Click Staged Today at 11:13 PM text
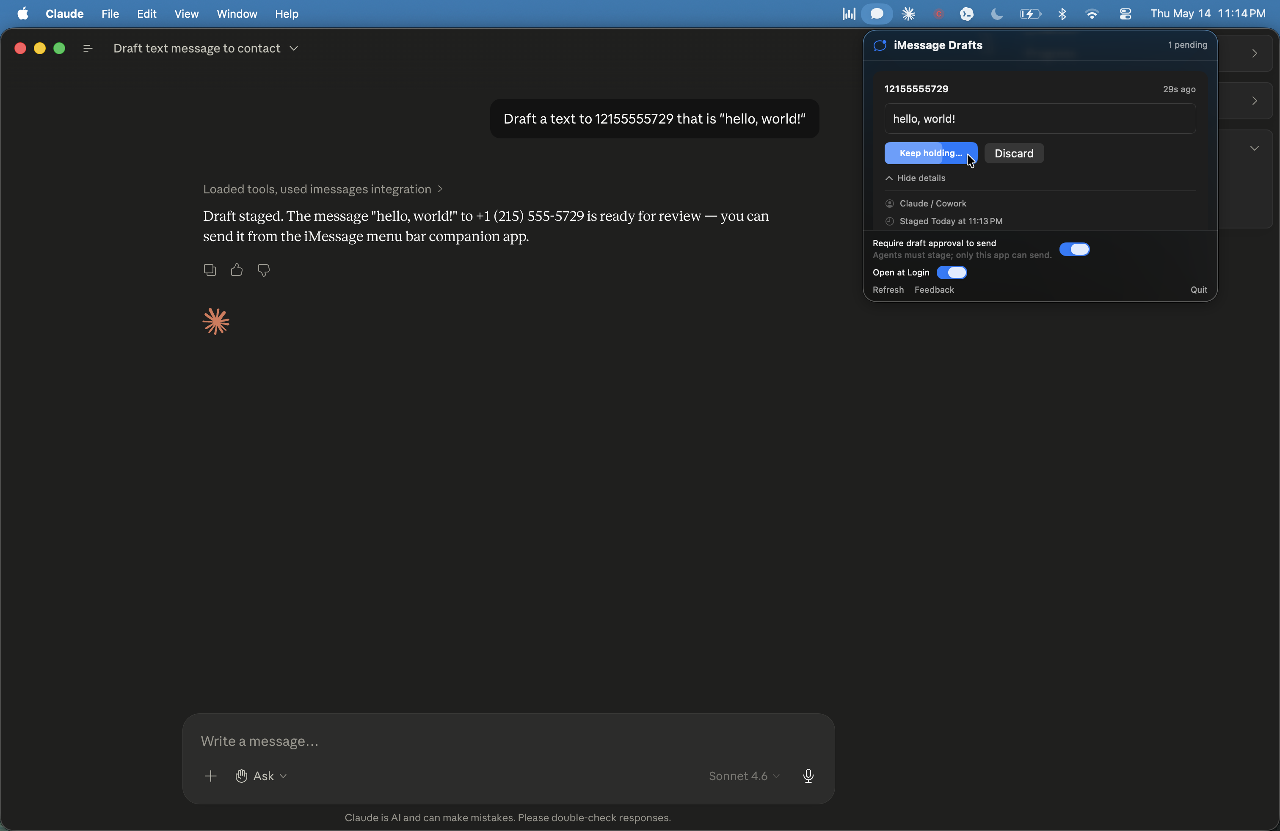Screen dimensions: 1280x831 point(950,221)
